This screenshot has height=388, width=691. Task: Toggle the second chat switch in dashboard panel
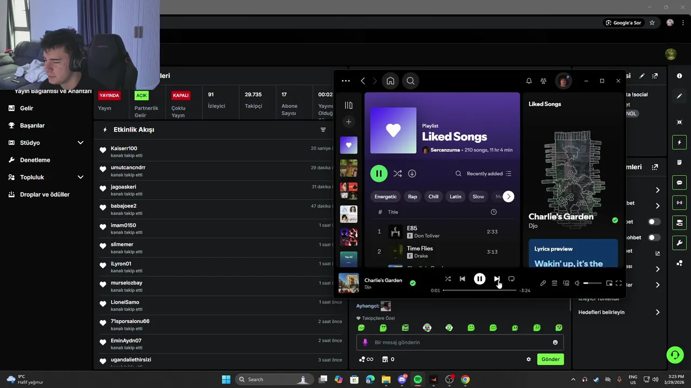(x=654, y=237)
